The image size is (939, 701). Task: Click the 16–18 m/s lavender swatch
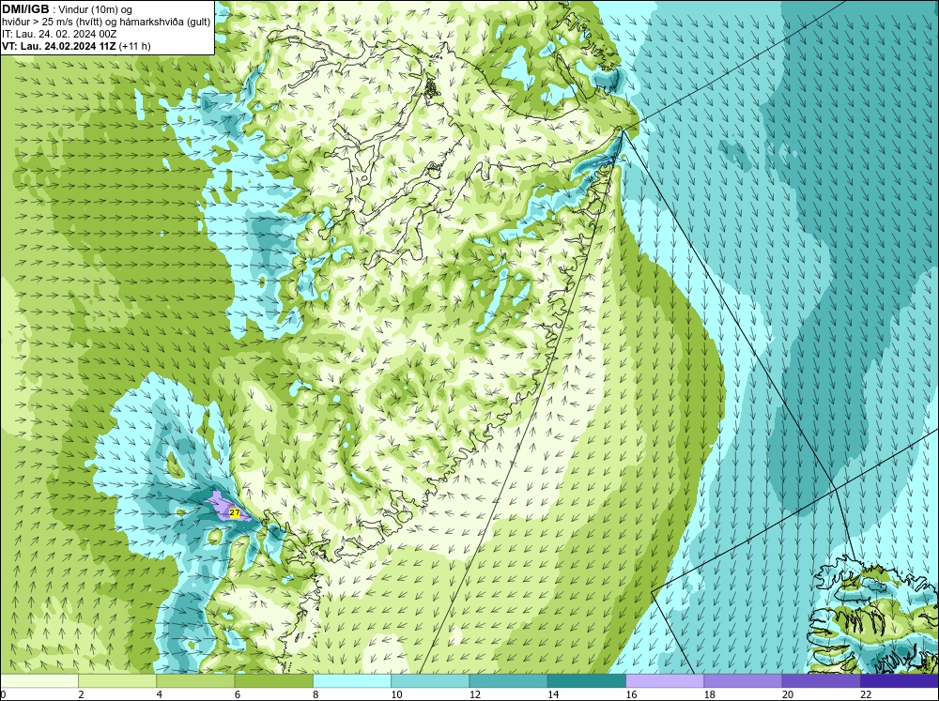(x=665, y=681)
